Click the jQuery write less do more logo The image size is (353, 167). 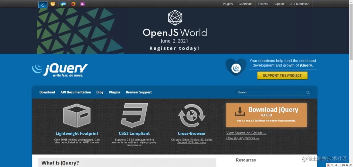pos(60,70)
